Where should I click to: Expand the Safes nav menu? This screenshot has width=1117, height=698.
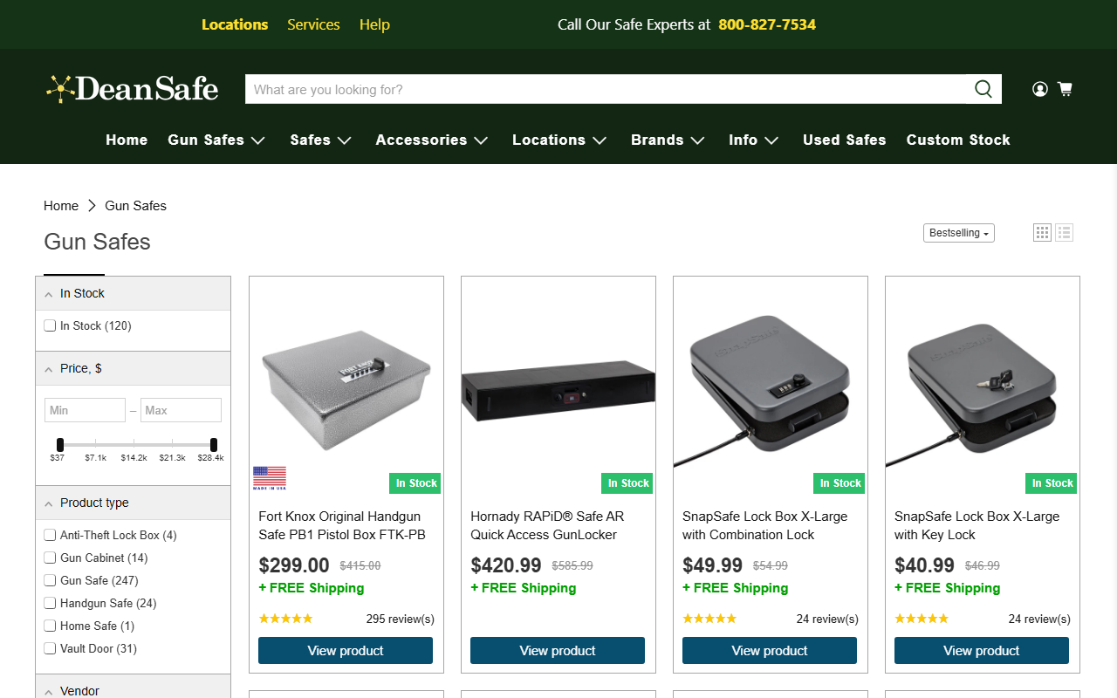click(x=320, y=140)
